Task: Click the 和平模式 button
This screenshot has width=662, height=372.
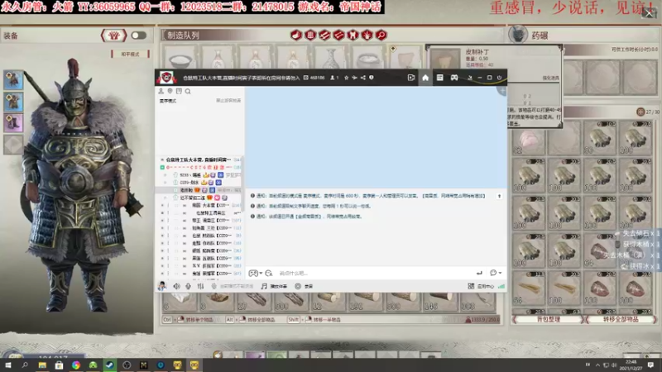Action: pos(131,54)
